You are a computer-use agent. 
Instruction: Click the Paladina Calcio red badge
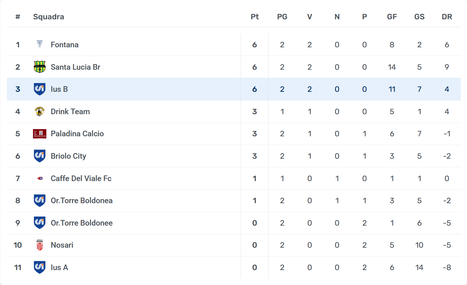pyautogui.click(x=40, y=134)
